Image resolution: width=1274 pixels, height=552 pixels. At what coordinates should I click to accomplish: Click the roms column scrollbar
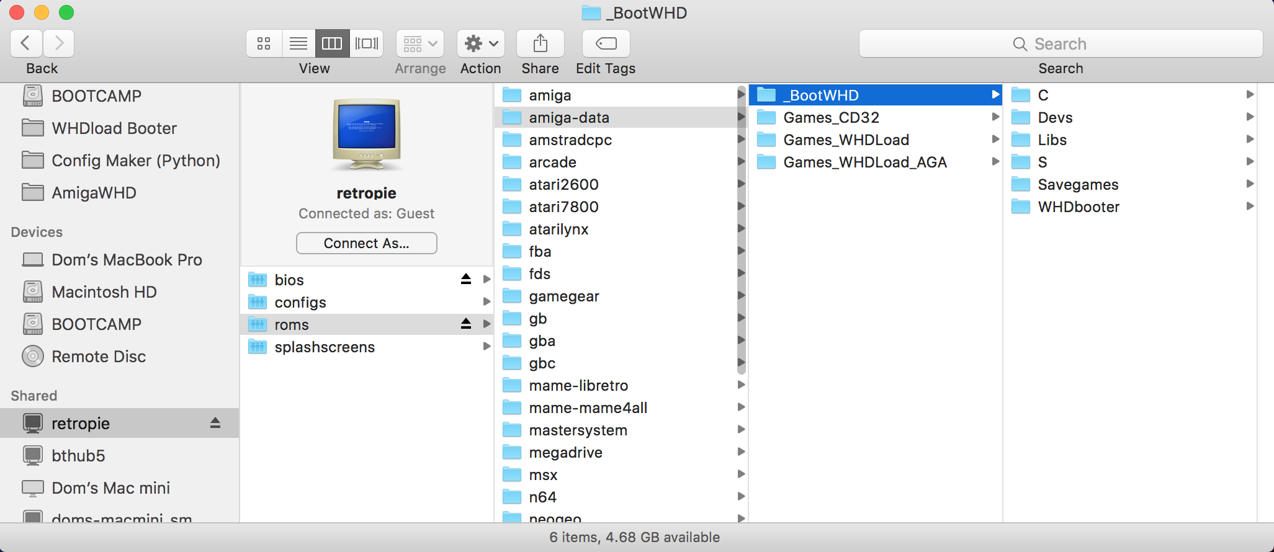pos(742,229)
